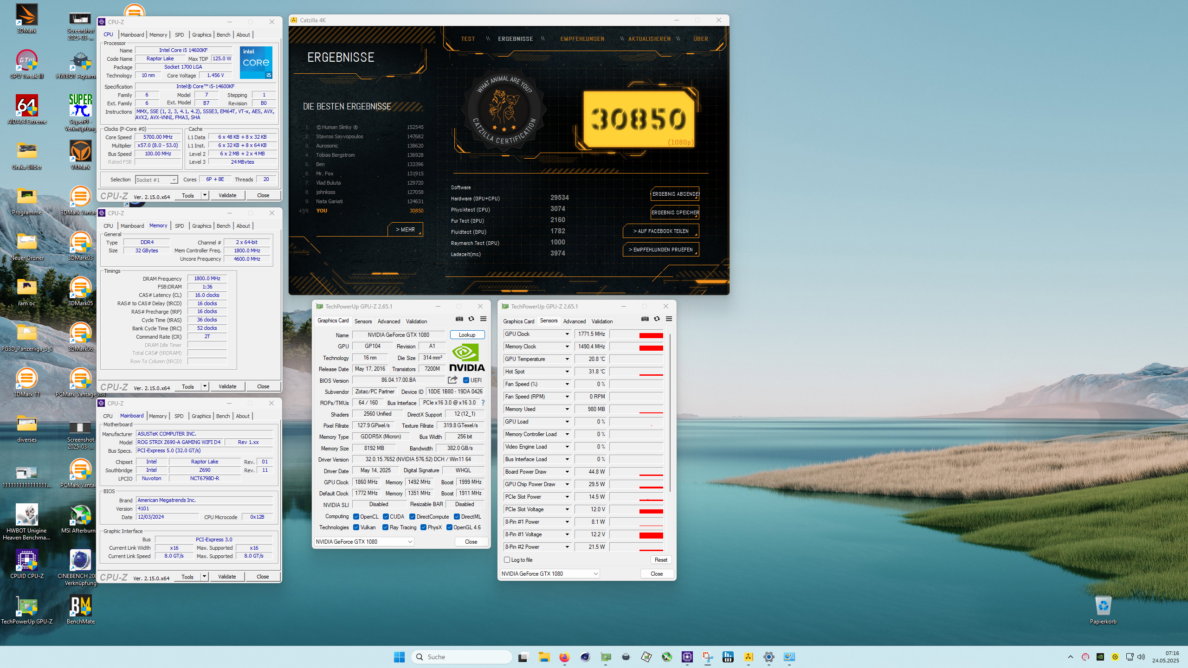Click camera icon in GPU-Z Sensors window
1188x668 pixels.
[x=645, y=319]
